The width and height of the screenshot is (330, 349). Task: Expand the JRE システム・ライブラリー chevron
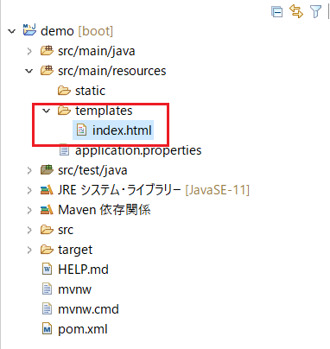coord(29,190)
